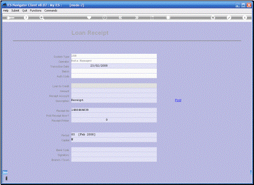
Task: Click the Description field containing Receipt
Action: (114, 100)
